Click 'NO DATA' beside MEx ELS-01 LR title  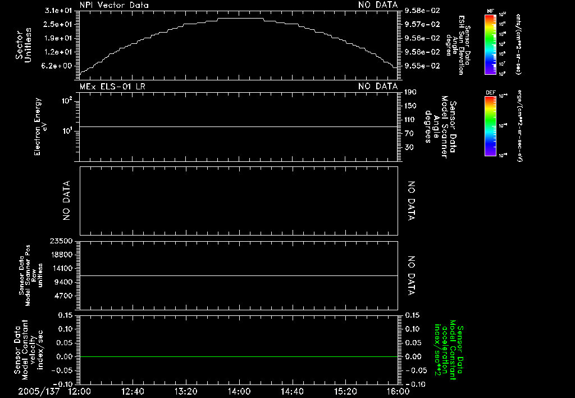tap(378, 87)
